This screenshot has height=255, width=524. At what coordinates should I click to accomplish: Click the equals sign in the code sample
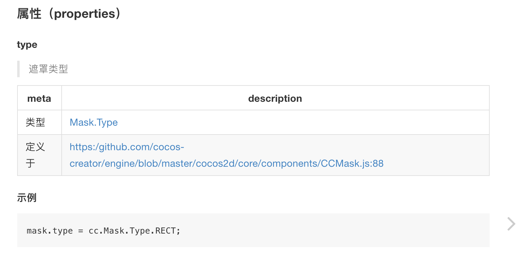pyautogui.click(x=81, y=231)
